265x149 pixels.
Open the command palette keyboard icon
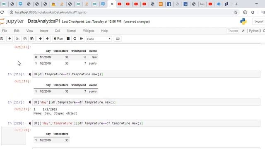(118, 38)
